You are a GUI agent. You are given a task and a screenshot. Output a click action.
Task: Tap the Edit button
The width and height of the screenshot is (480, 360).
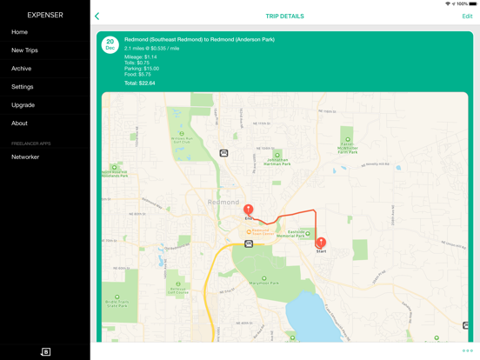tap(467, 17)
